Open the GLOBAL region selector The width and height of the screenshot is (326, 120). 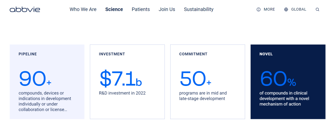click(295, 9)
